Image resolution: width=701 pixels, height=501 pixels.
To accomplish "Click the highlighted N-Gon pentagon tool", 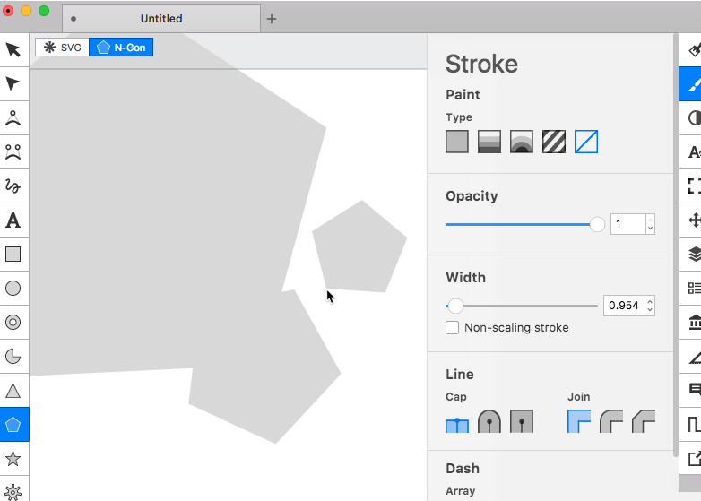I will [13, 425].
